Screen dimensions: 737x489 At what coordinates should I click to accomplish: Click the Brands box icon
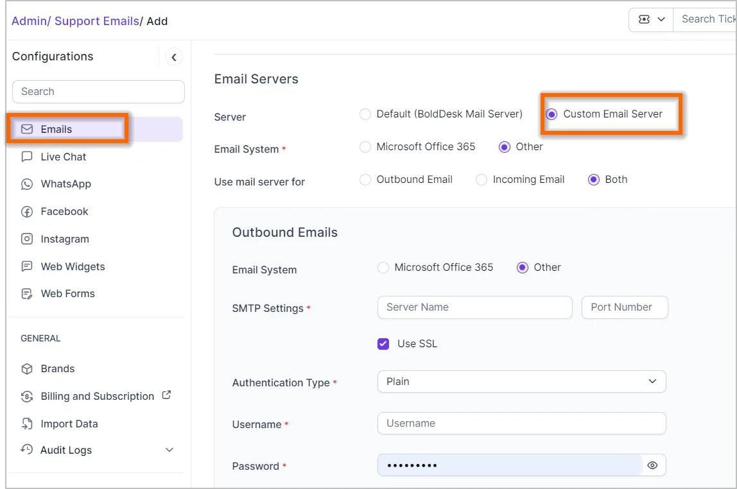point(27,369)
